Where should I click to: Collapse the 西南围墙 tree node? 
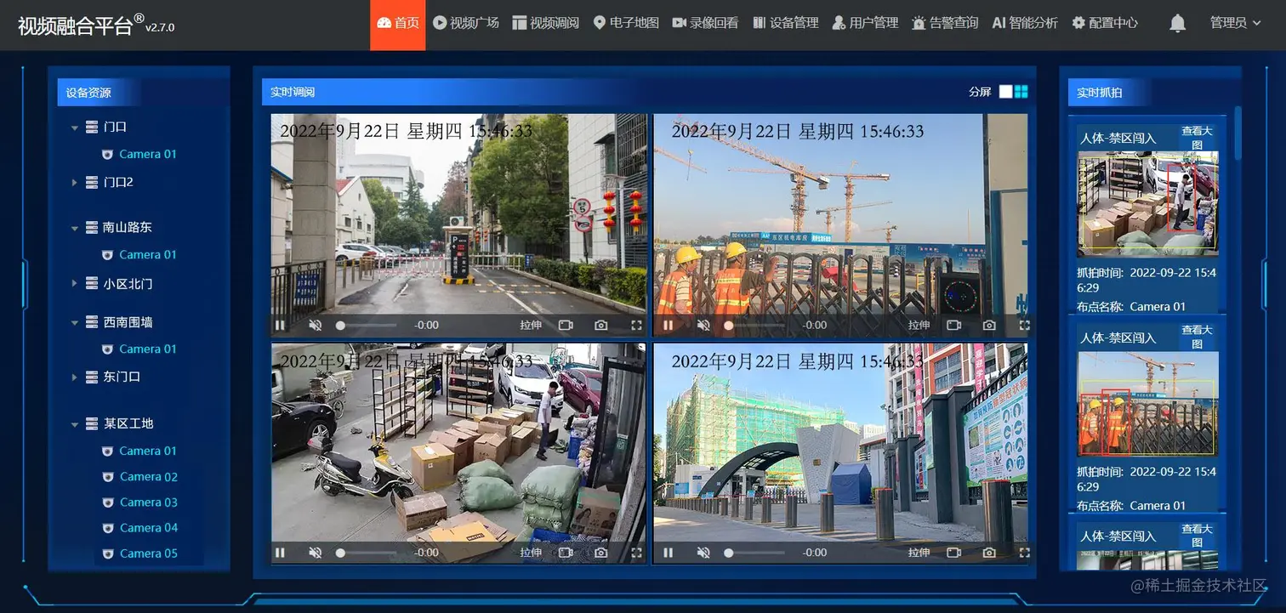pyautogui.click(x=75, y=323)
